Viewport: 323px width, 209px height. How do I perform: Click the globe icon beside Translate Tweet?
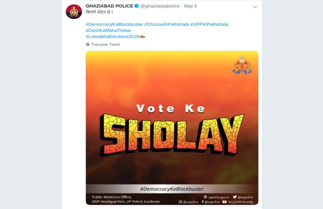88,44
